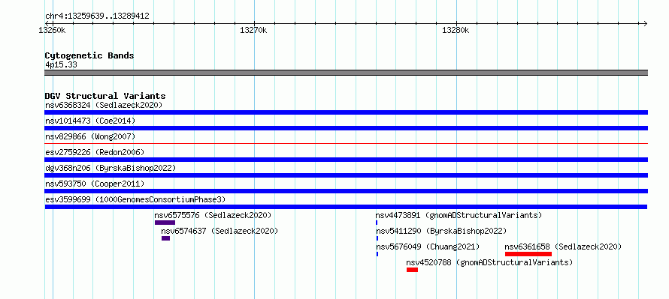The height and width of the screenshot is (299, 669).
Task: Click the nsv5411290 (ByrskaBishop2022) label
Action: tap(441, 231)
